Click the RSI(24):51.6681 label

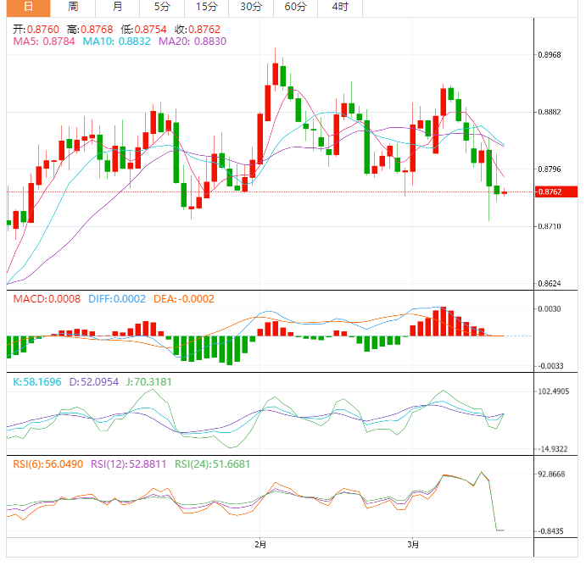point(212,464)
